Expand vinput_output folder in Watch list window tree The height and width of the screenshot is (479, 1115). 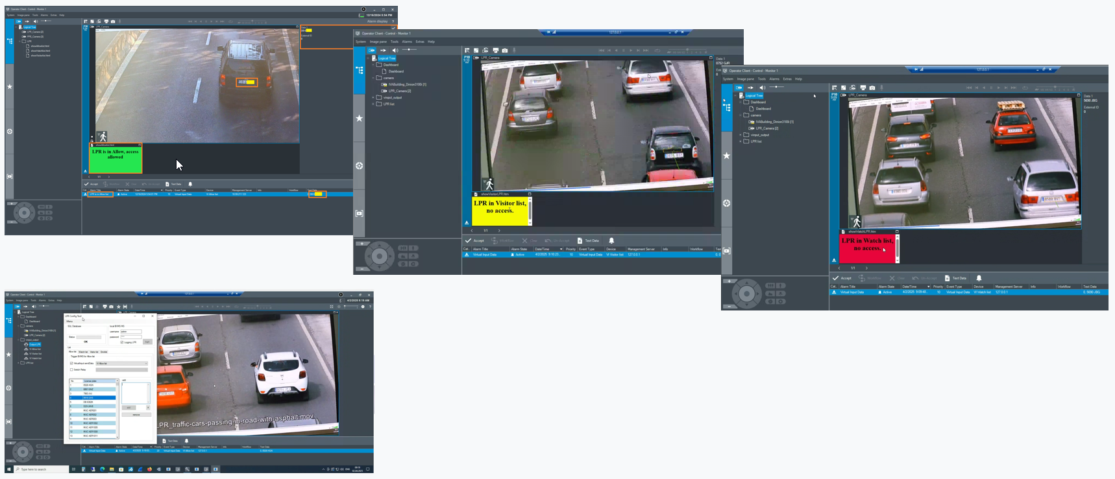click(741, 135)
